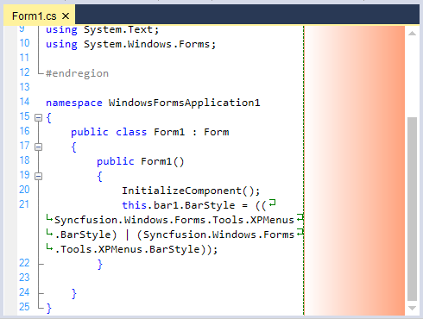The width and height of the screenshot is (423, 319).
Task: Click wrapped text '.Tools.XPMenus.BarStyle));'
Action: (x=136, y=249)
